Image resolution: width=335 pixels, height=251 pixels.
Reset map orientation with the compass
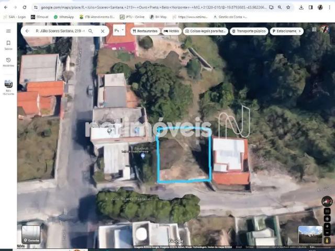pos(327,201)
